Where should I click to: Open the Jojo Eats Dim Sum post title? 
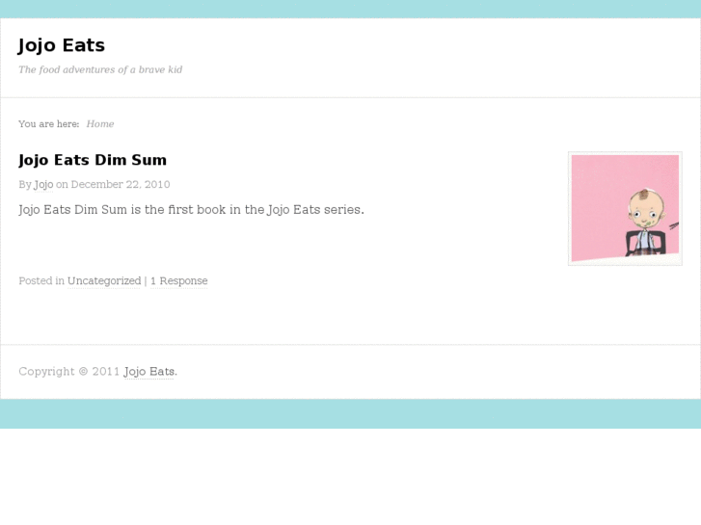(93, 160)
